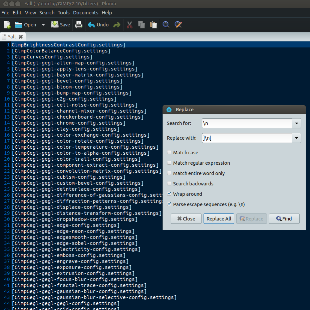This screenshot has height=310, width=310.
Task: Click the Redo arrow icon
Action: [116, 25]
